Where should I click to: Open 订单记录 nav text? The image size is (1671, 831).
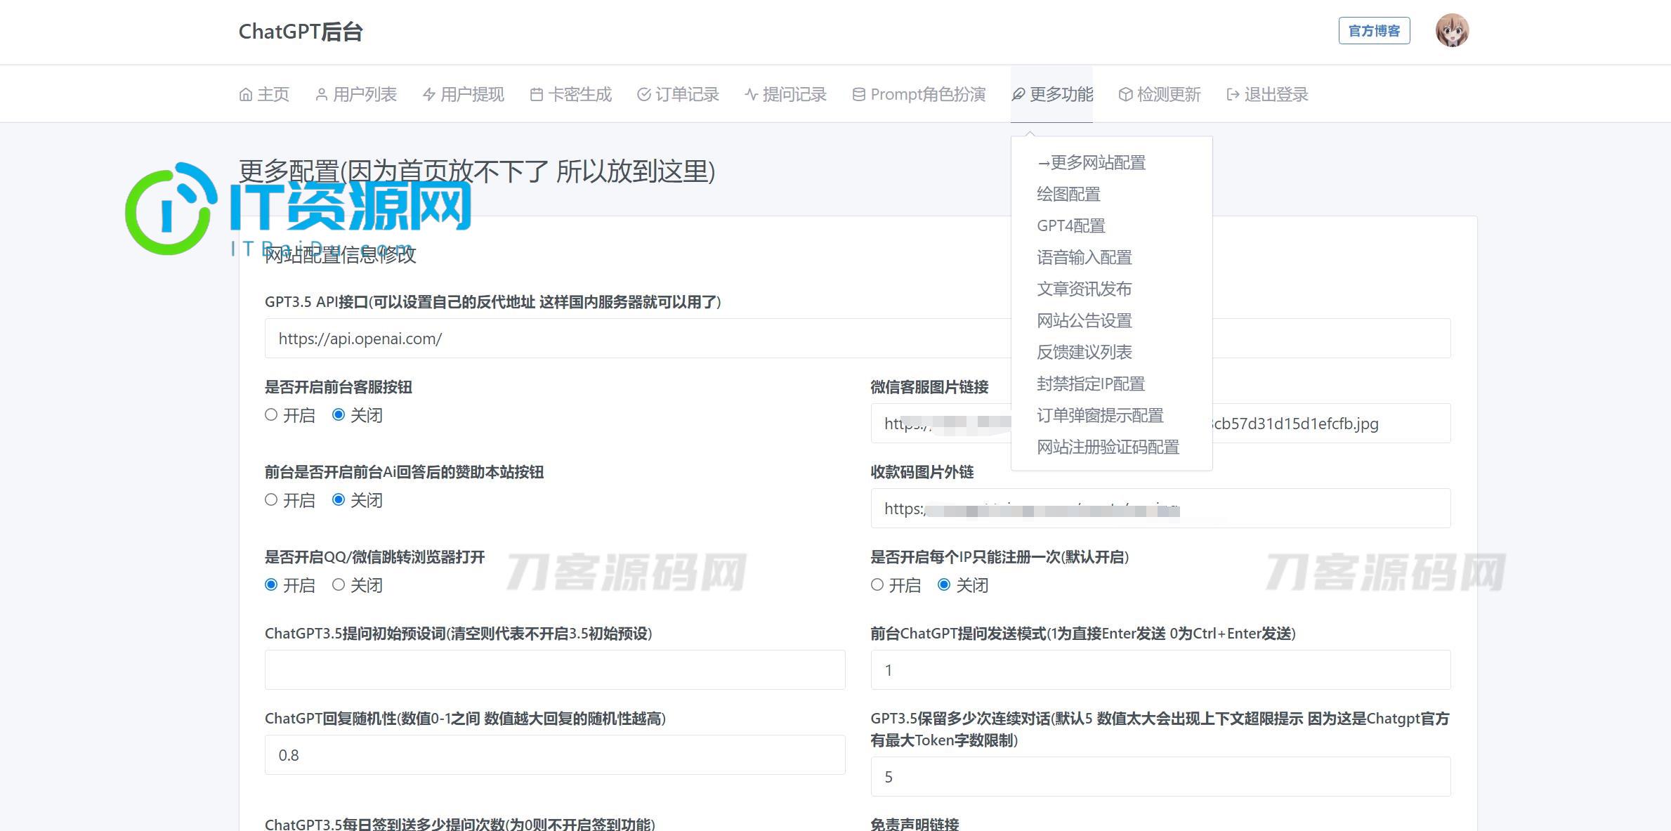click(x=688, y=94)
